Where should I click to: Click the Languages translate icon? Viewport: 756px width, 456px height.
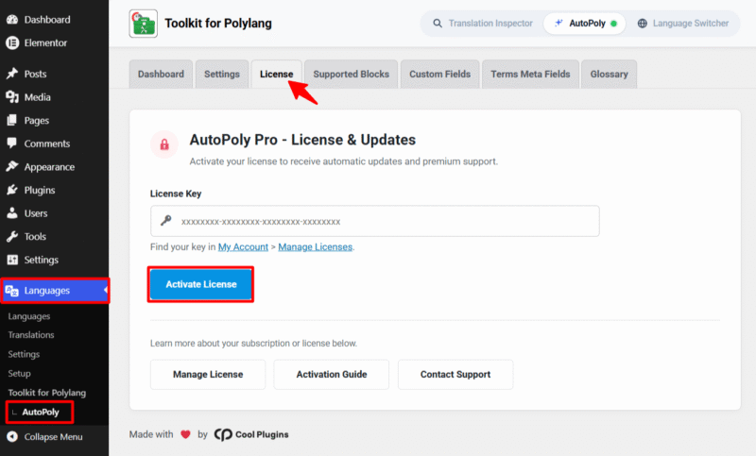tap(11, 291)
